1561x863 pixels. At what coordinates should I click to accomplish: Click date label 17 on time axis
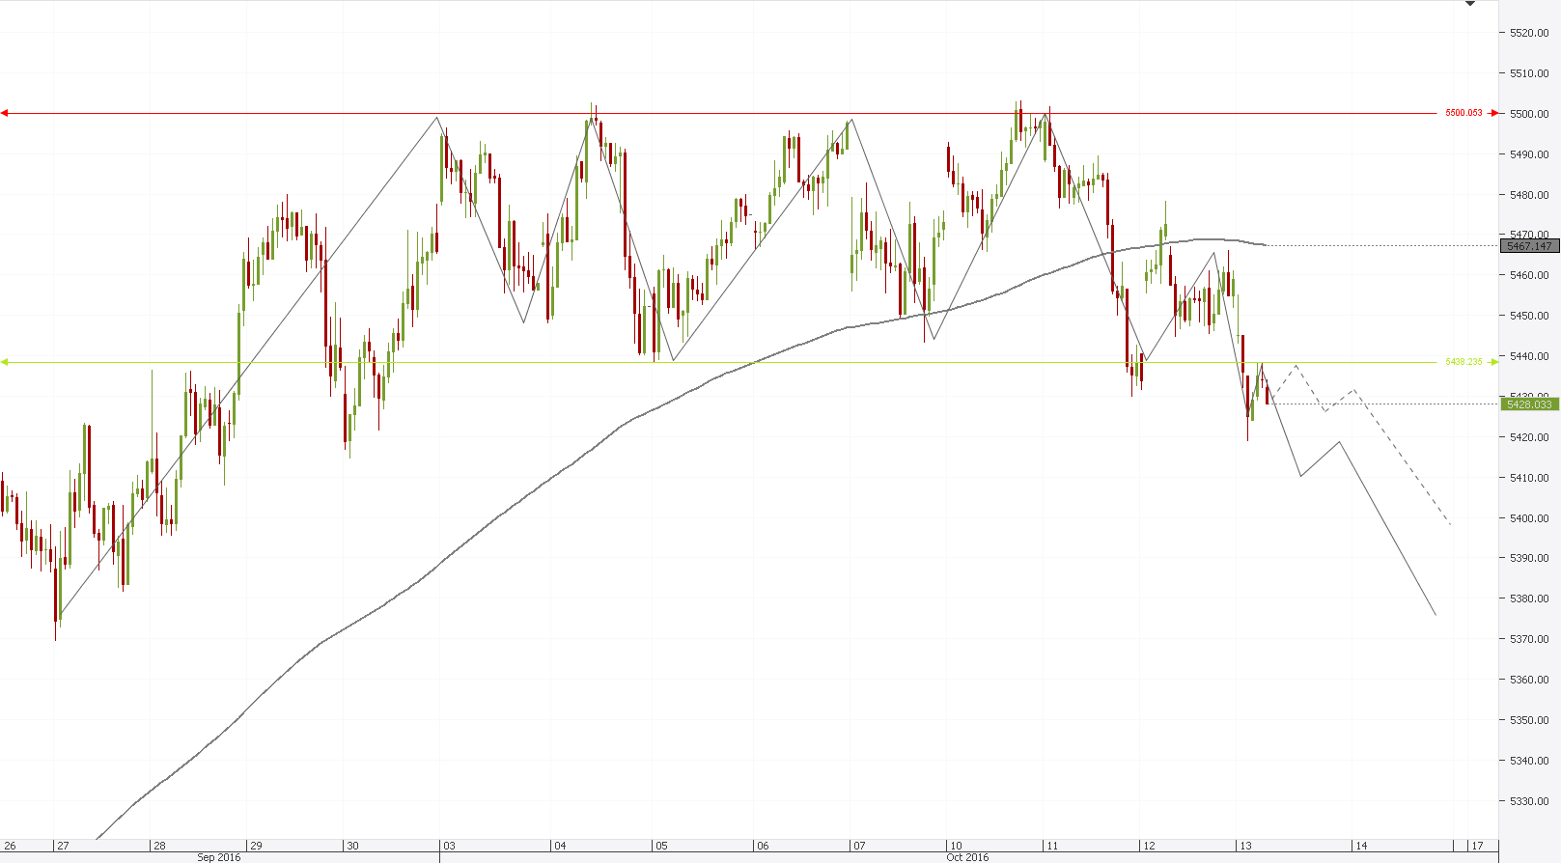pyautogui.click(x=1477, y=846)
